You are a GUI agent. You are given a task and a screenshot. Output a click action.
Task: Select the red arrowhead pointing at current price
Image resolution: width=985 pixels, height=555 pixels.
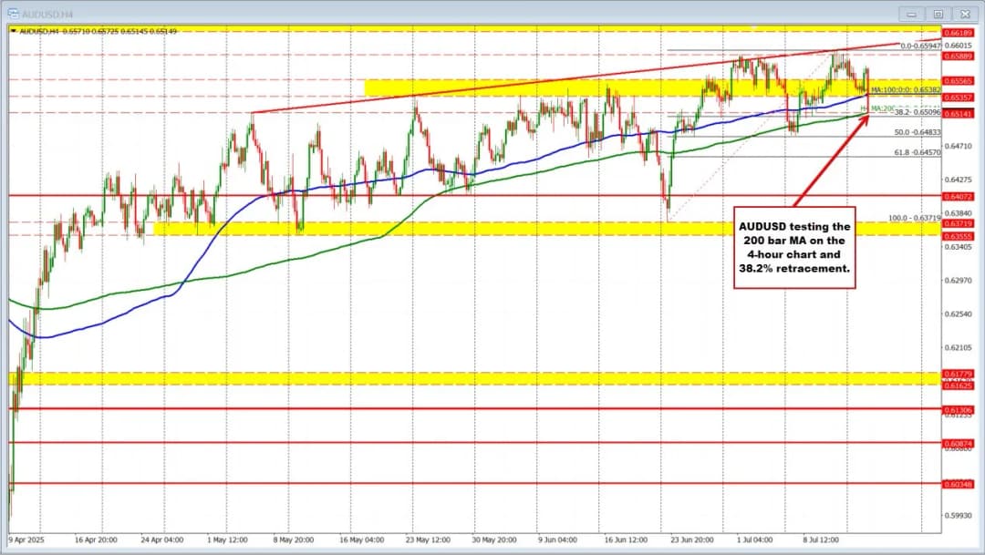click(863, 118)
